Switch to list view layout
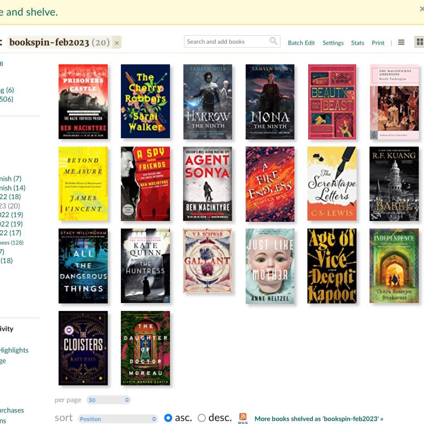 coord(401,42)
